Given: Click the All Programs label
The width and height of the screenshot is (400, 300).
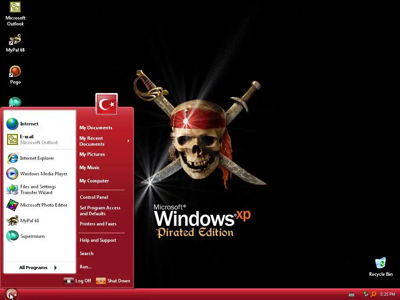Looking at the screenshot, I should pyautogui.click(x=33, y=268).
